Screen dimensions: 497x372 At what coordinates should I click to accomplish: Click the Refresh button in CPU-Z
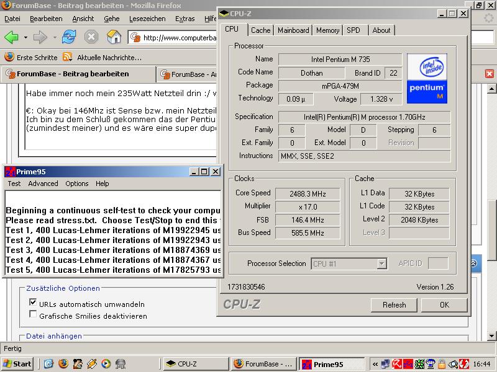[394, 305]
